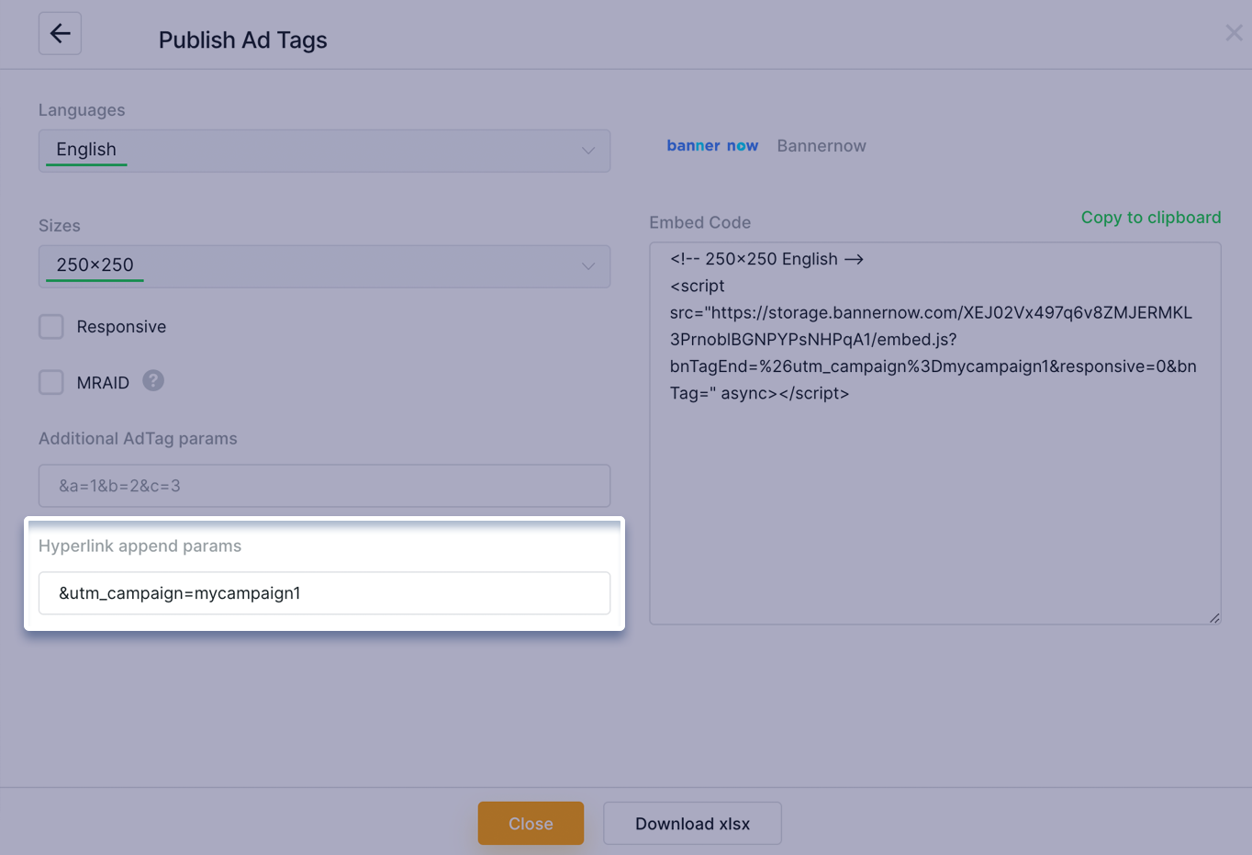Image resolution: width=1252 pixels, height=855 pixels.
Task: Click the Languages label
Action: pos(82,110)
